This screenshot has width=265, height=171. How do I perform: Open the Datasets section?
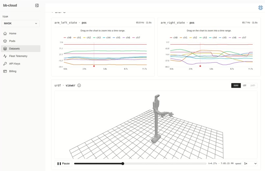coord(21,49)
